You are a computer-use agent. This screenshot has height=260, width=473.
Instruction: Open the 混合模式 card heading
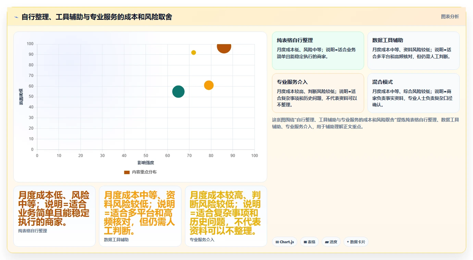[x=383, y=82]
